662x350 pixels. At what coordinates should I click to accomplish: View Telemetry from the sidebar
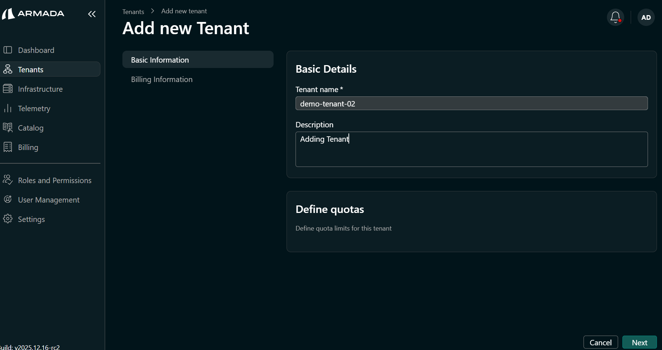pyautogui.click(x=34, y=108)
